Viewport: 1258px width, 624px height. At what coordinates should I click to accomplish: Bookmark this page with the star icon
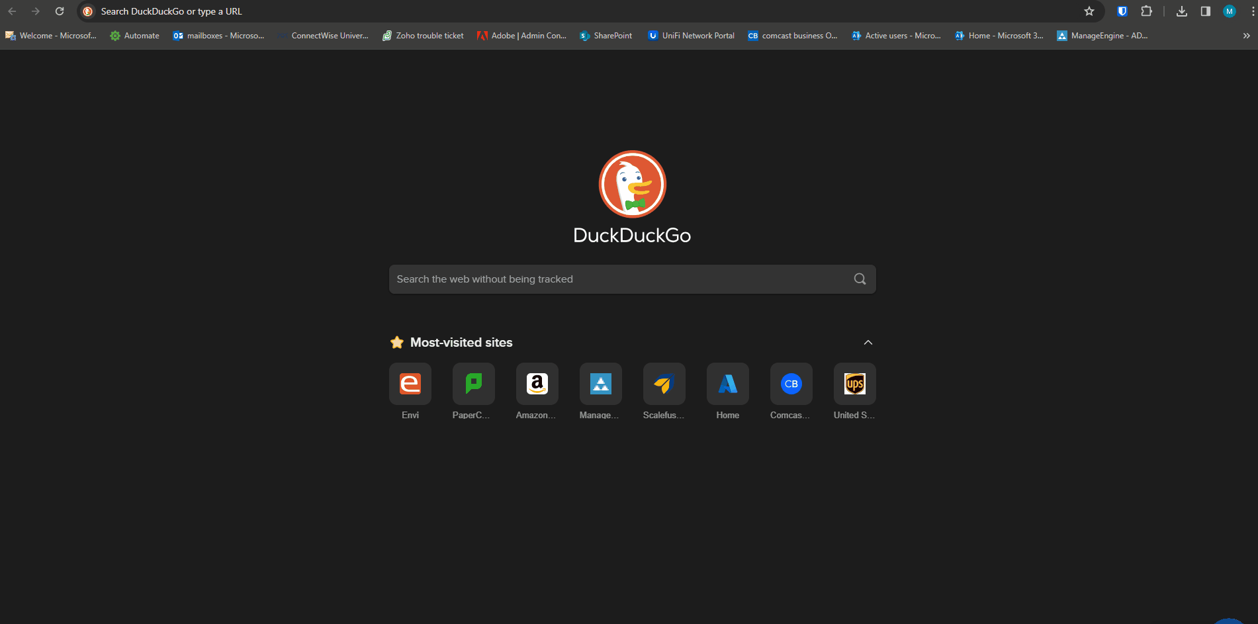pyautogui.click(x=1089, y=11)
